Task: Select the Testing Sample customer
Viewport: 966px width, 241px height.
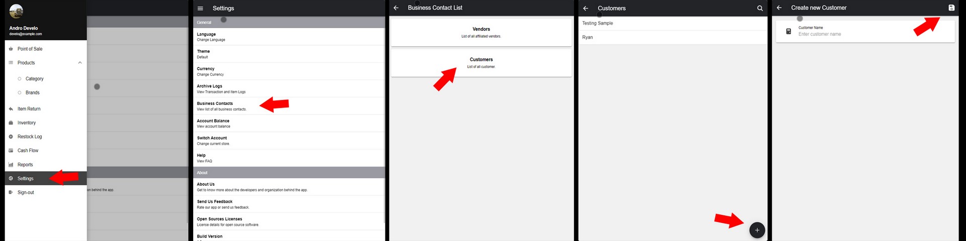Action: [673, 23]
